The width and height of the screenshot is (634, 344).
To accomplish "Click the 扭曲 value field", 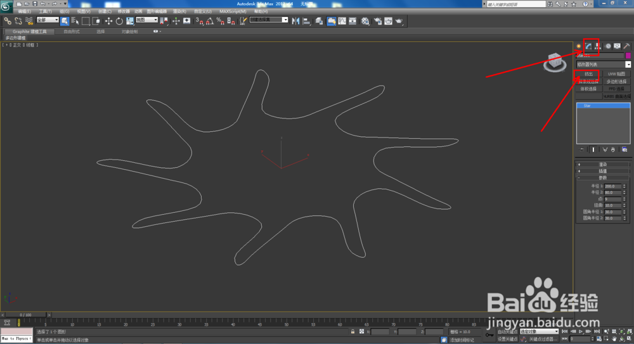I will pos(612,205).
